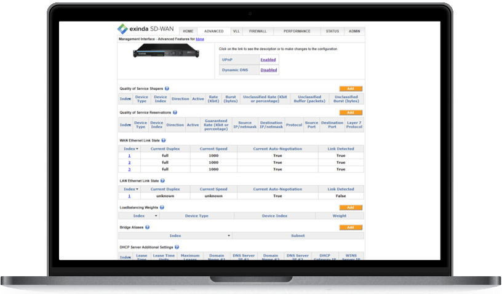Open the UPnP Enabled link
This screenshot has height=294, width=502.
[268, 60]
